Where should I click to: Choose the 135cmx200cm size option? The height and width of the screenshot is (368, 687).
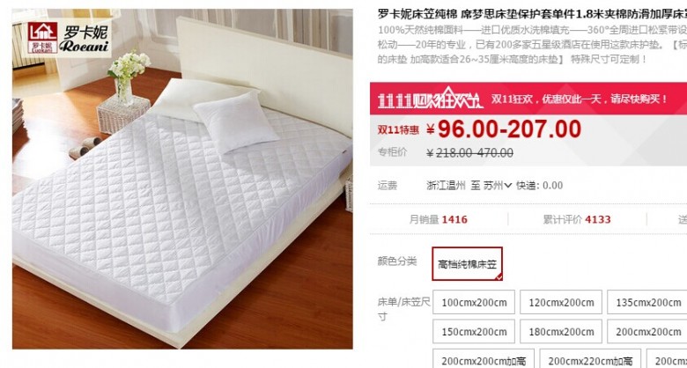click(x=647, y=302)
